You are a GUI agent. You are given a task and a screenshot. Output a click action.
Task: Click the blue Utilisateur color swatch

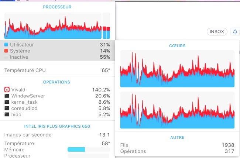pyautogui.click(x=6, y=45)
